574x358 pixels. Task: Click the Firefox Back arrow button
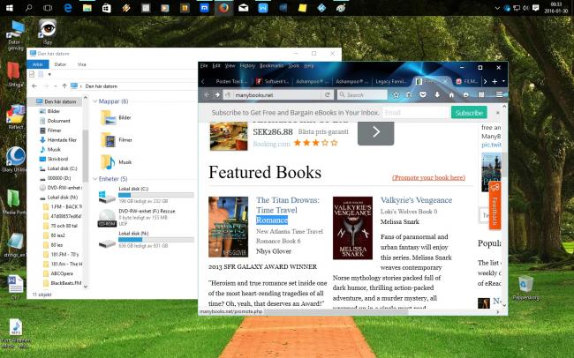207,94
